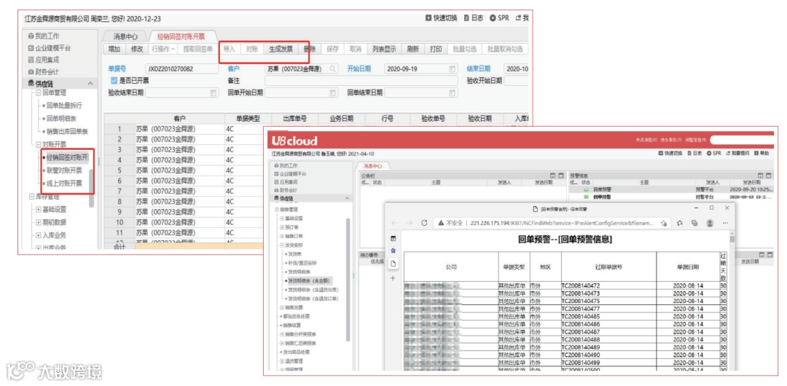Screen dimensions: 787x386
Task: Select 回单明细表 in back window tree
Action: pyautogui.click(x=61, y=119)
